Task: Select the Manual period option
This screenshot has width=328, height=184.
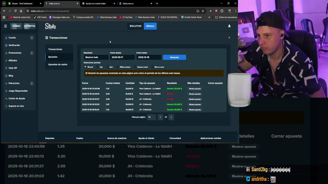Action: pos(88,67)
